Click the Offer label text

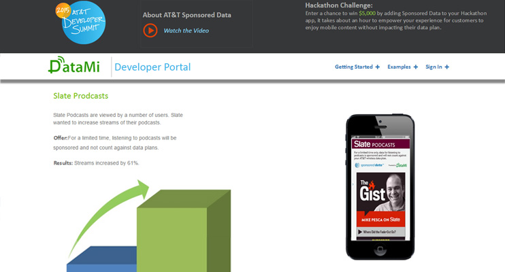60,138
